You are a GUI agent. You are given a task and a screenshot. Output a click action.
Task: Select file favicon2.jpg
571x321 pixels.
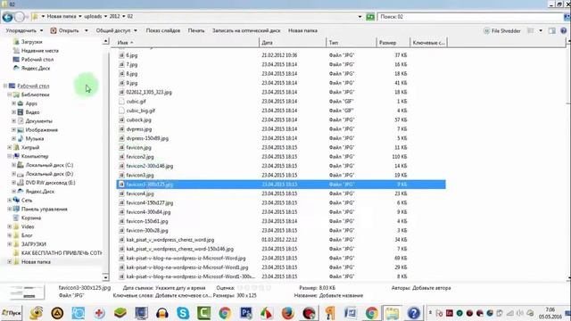point(140,157)
